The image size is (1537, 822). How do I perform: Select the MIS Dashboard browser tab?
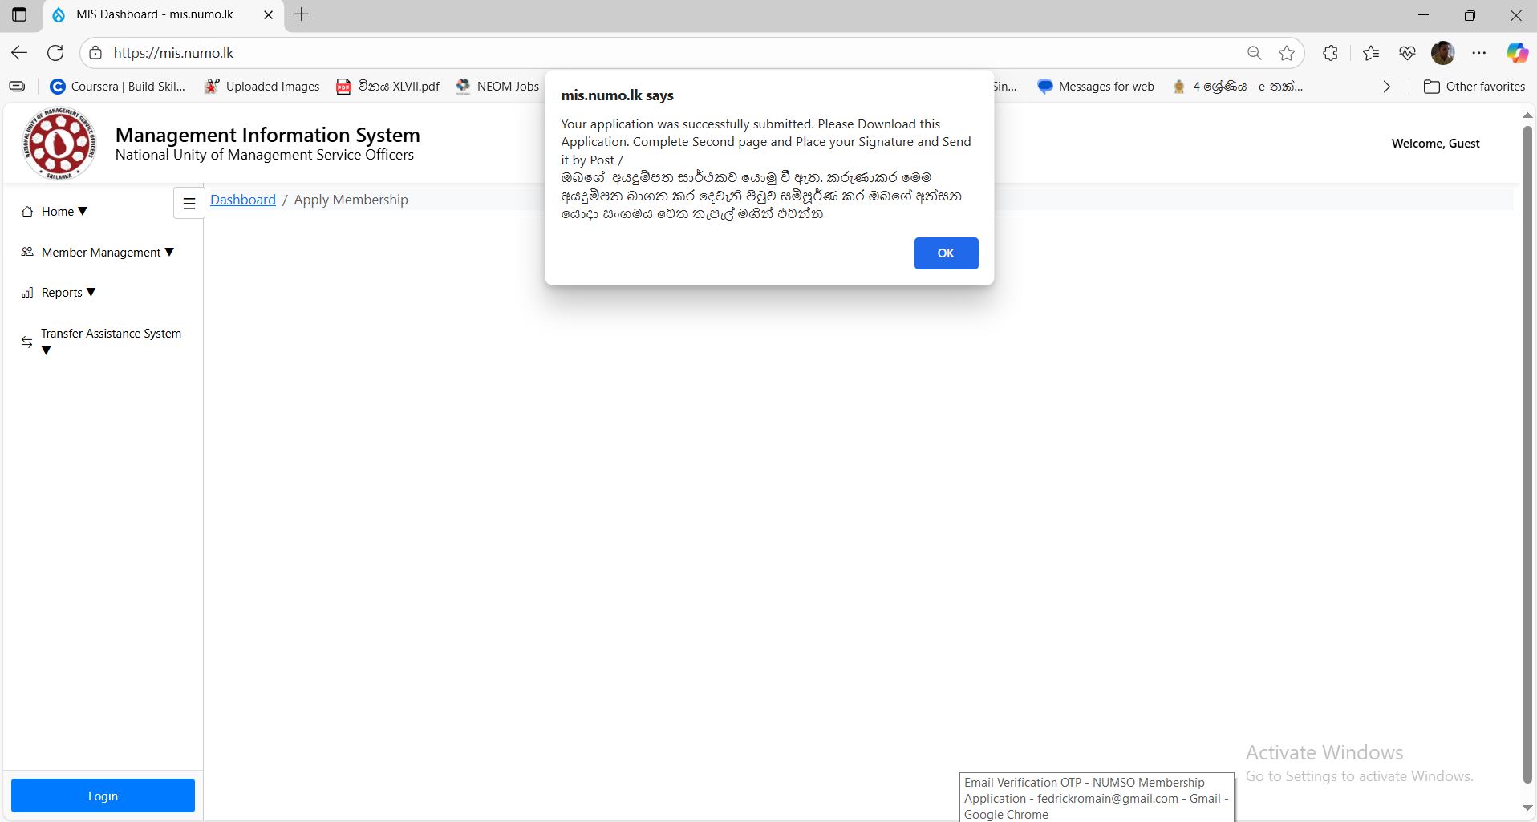(x=155, y=14)
